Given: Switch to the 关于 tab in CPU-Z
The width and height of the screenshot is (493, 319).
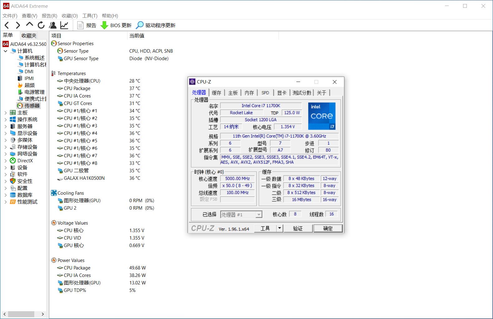Looking at the screenshot, I should coord(322,93).
